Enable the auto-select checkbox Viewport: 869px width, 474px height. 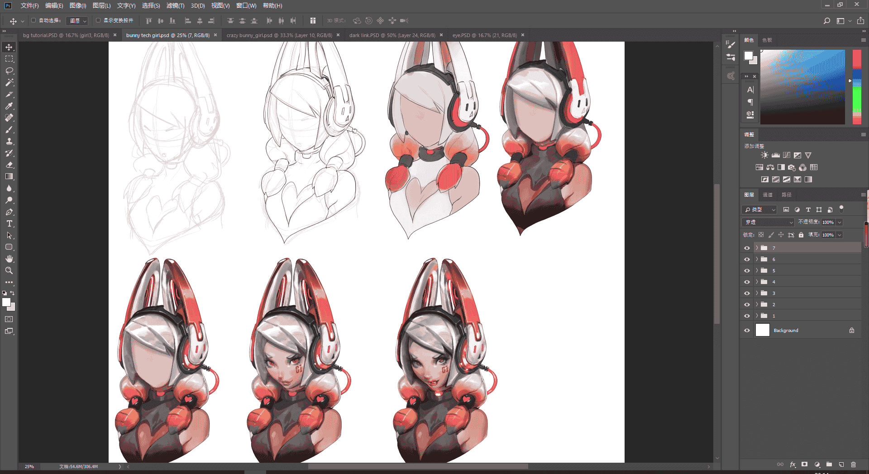[x=33, y=20]
